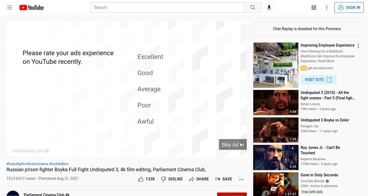Viewport: 368px width, 196px height.
Task: Open the settings three-dot menu in header
Action: [327, 8]
